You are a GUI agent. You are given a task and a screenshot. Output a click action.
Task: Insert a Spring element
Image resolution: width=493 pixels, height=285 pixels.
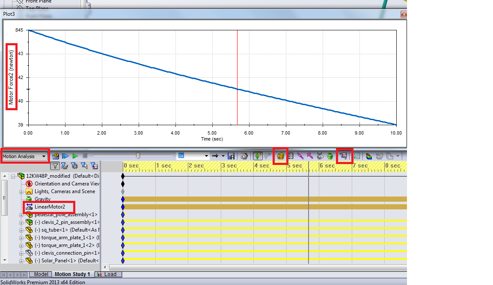coord(290,156)
